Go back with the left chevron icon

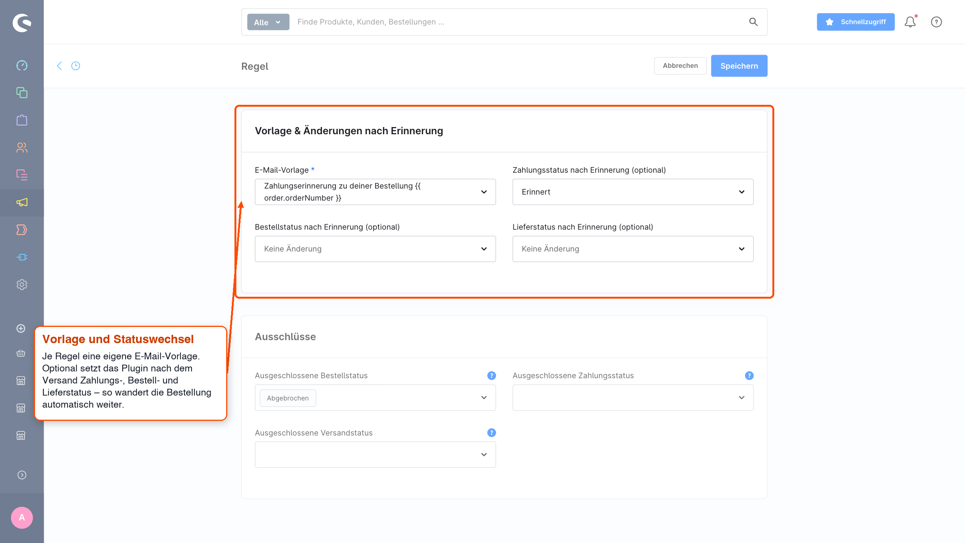(x=59, y=66)
